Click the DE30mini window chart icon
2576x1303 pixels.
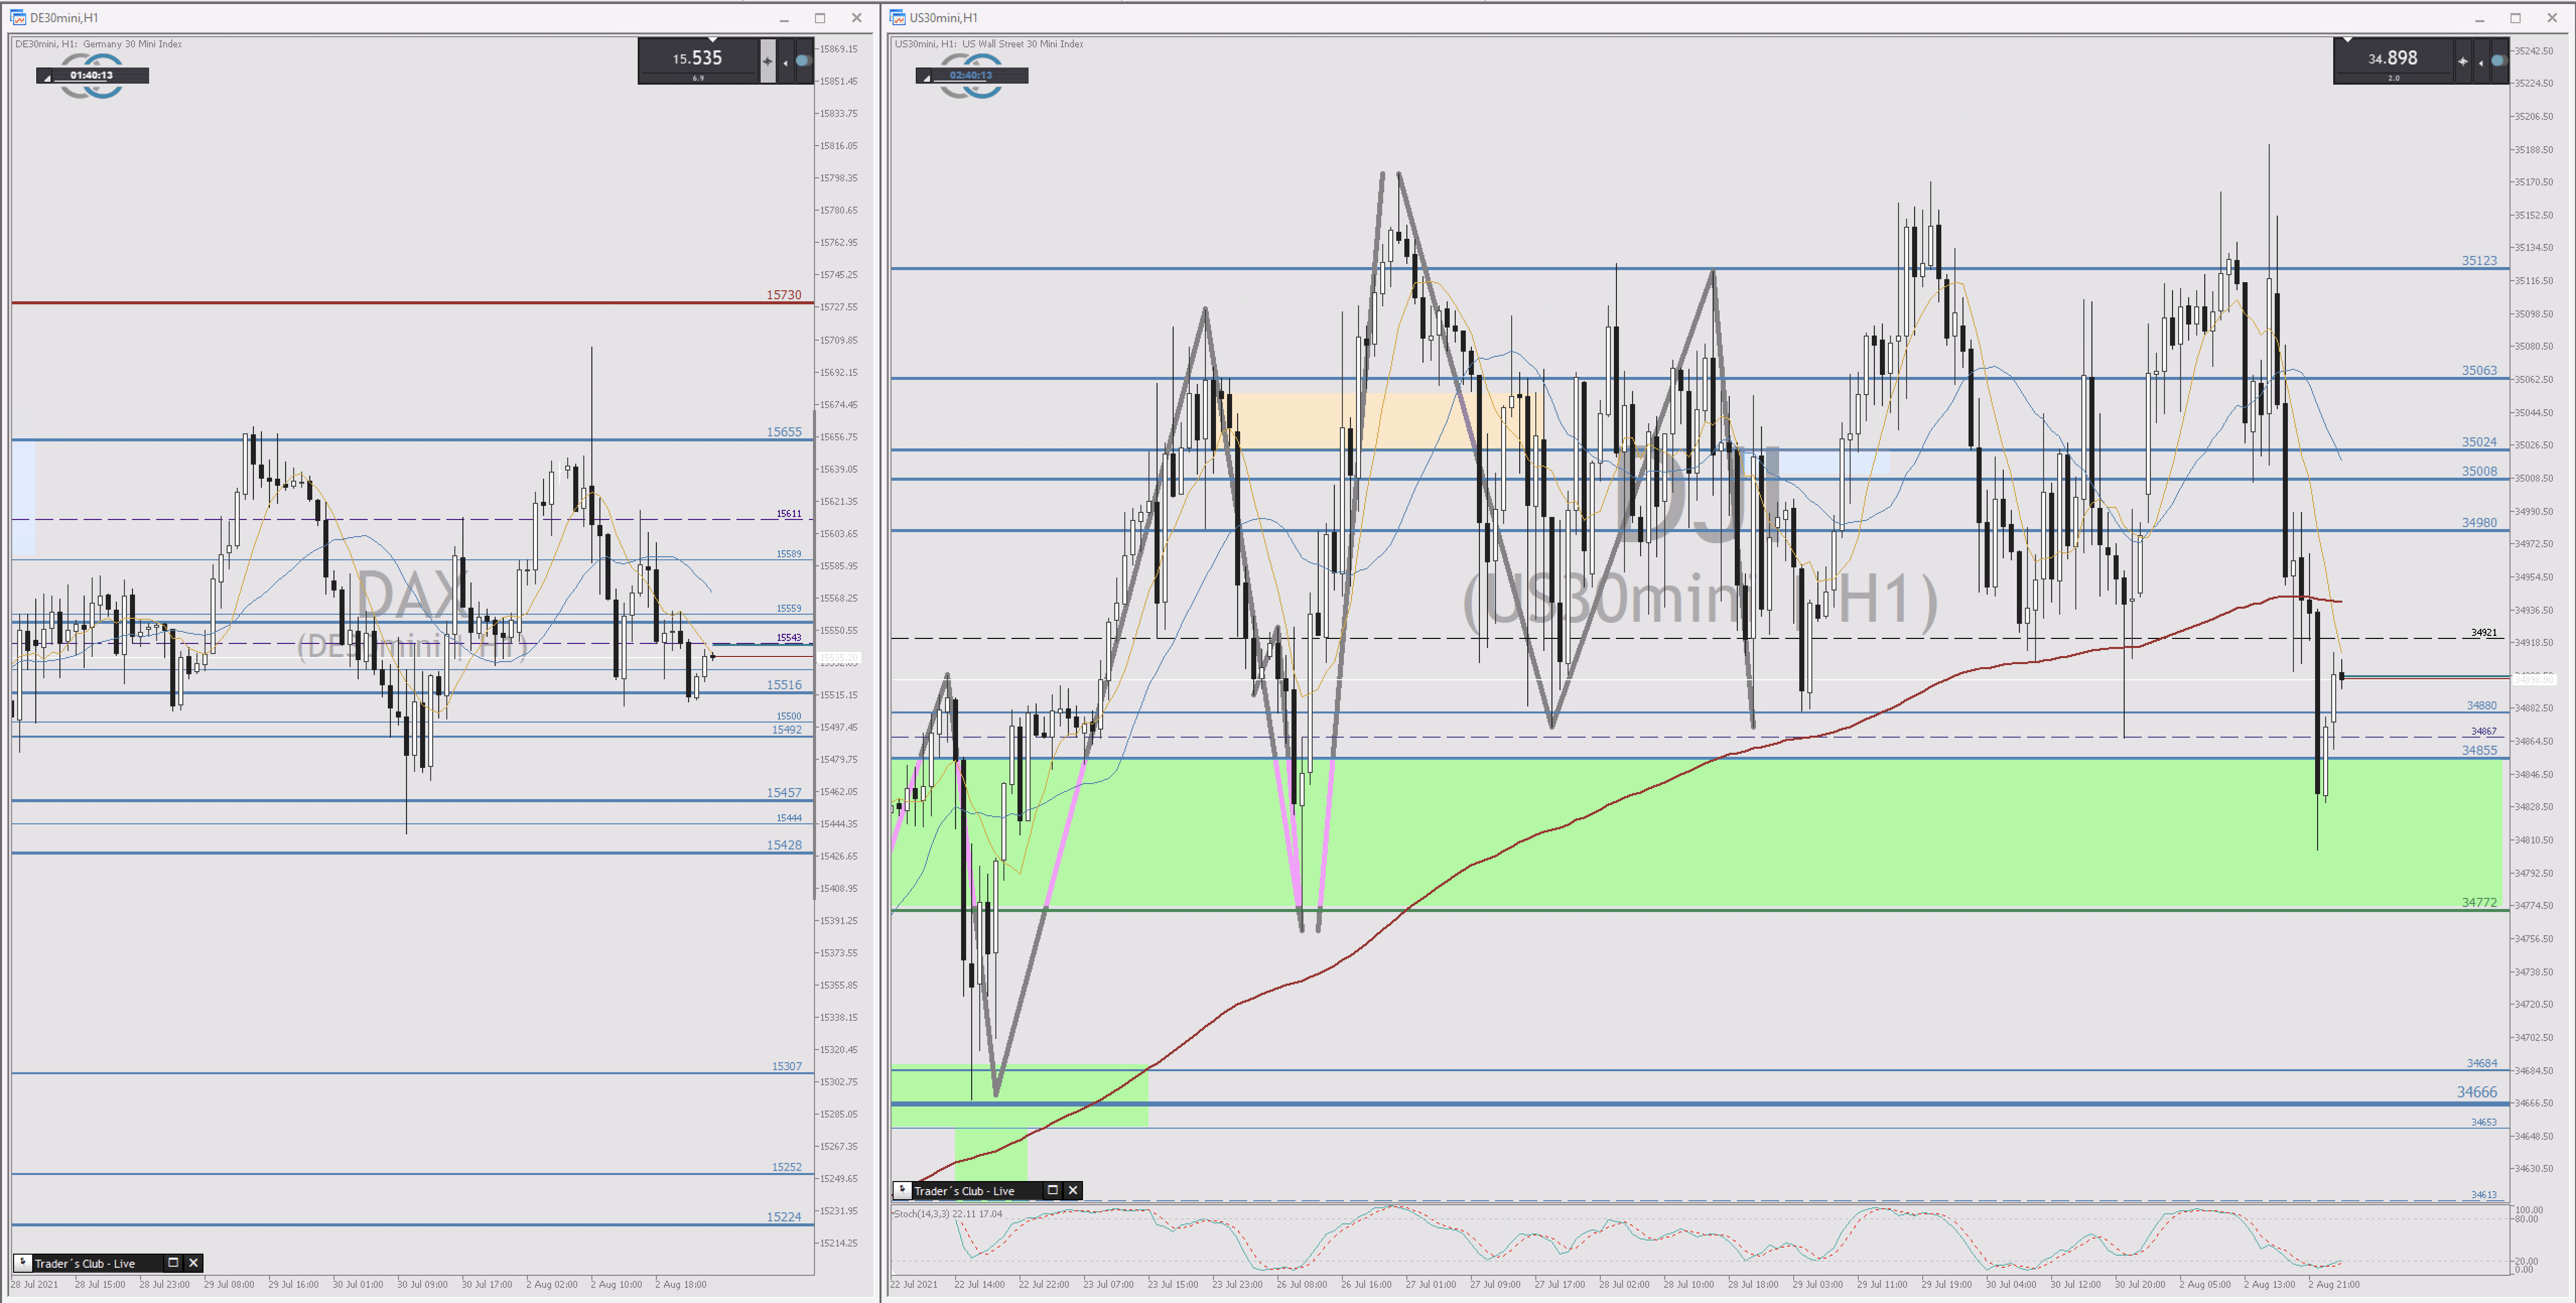coord(18,18)
